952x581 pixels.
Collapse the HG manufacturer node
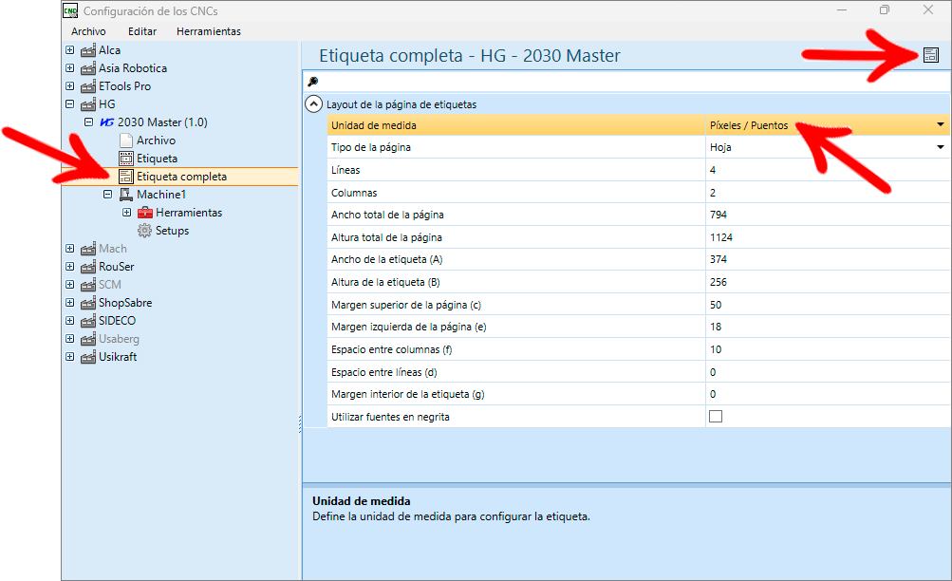[70, 103]
